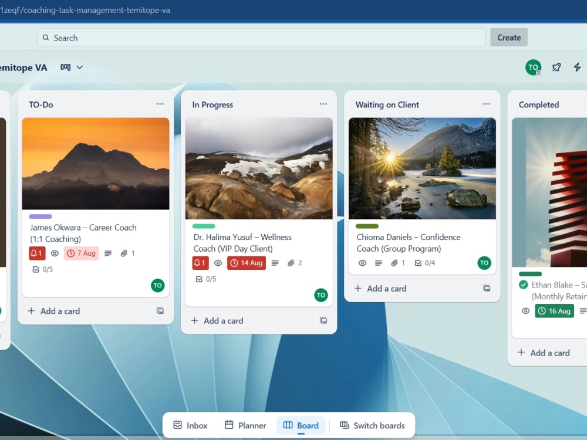Create card from template in In Progress list

[323, 320]
